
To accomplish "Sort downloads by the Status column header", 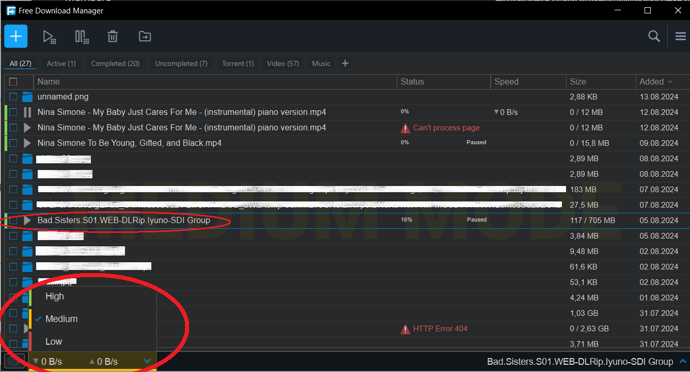I will point(412,81).
